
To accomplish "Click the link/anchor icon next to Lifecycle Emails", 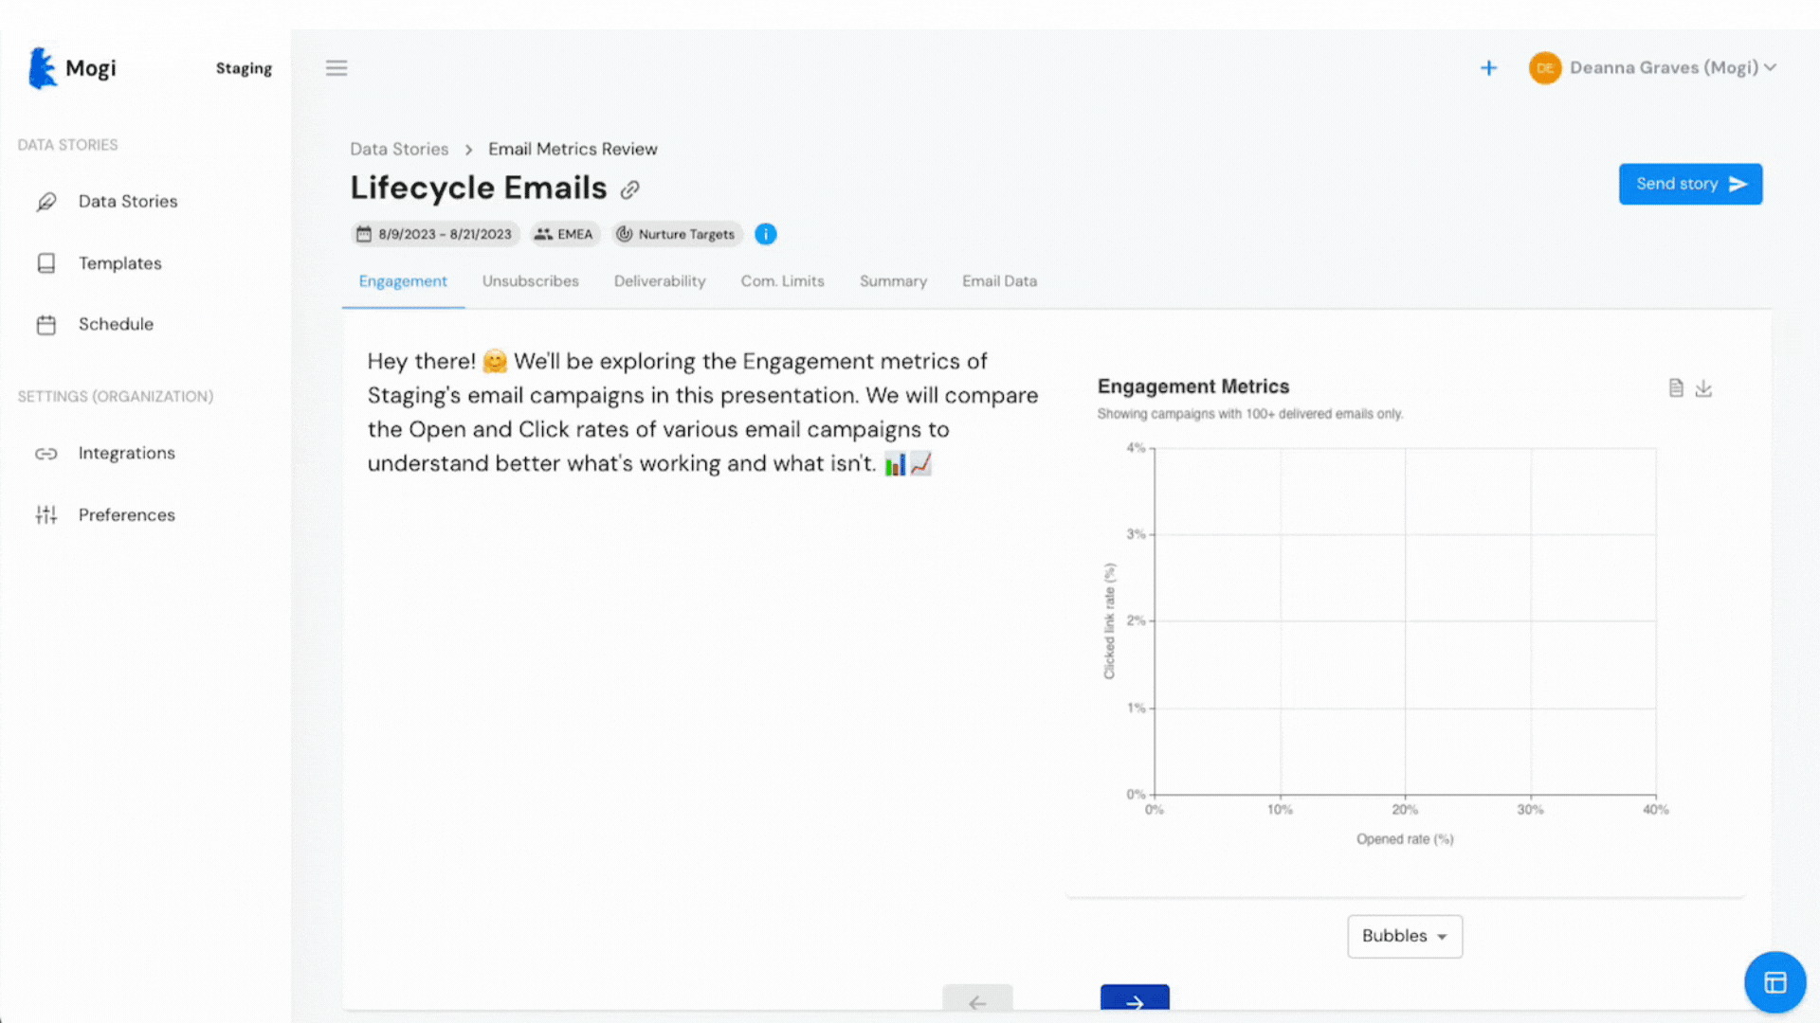I will click(630, 189).
